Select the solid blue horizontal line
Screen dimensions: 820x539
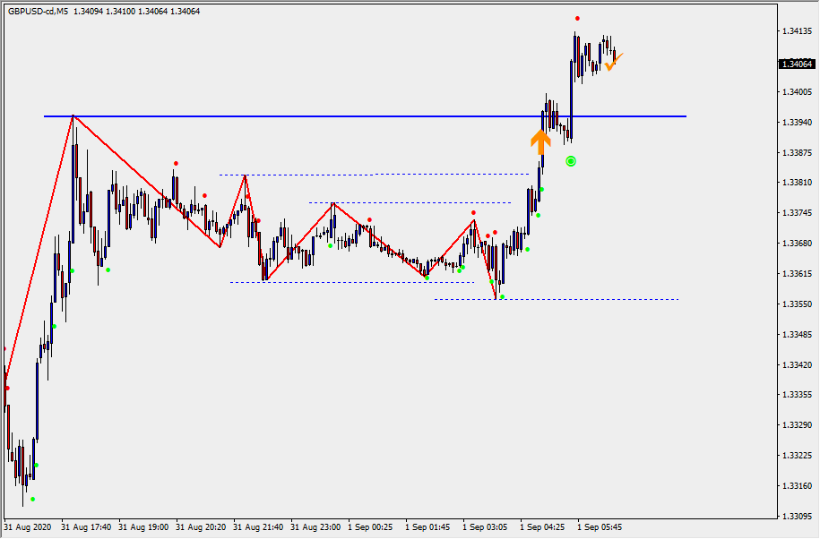click(358, 116)
